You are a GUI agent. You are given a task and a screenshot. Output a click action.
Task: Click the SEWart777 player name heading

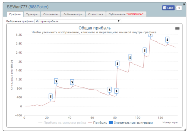click(17, 7)
